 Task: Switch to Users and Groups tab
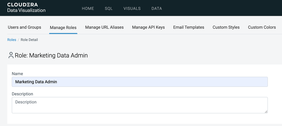click(x=24, y=27)
